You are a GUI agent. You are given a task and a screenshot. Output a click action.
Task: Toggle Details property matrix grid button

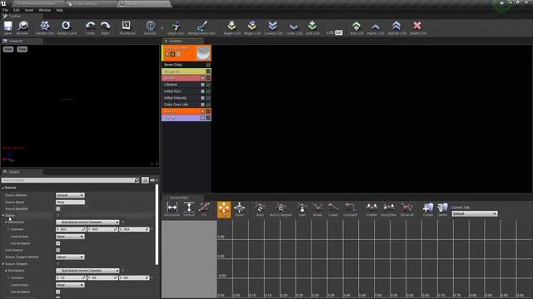pyautogui.click(x=145, y=180)
